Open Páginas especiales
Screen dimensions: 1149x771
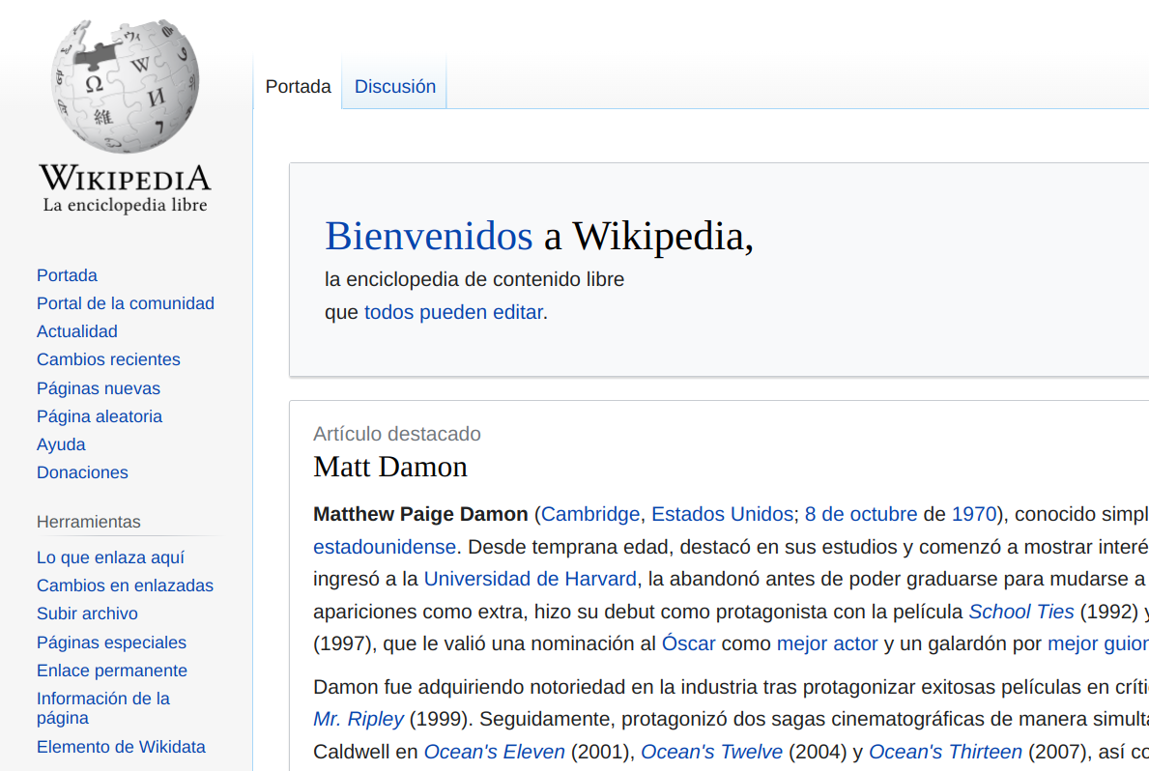coord(111,642)
